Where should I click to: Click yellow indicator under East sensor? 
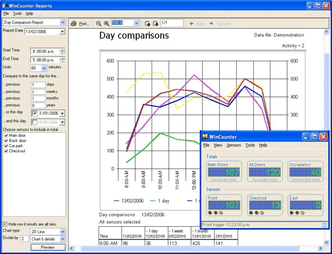[x=302, y=213]
